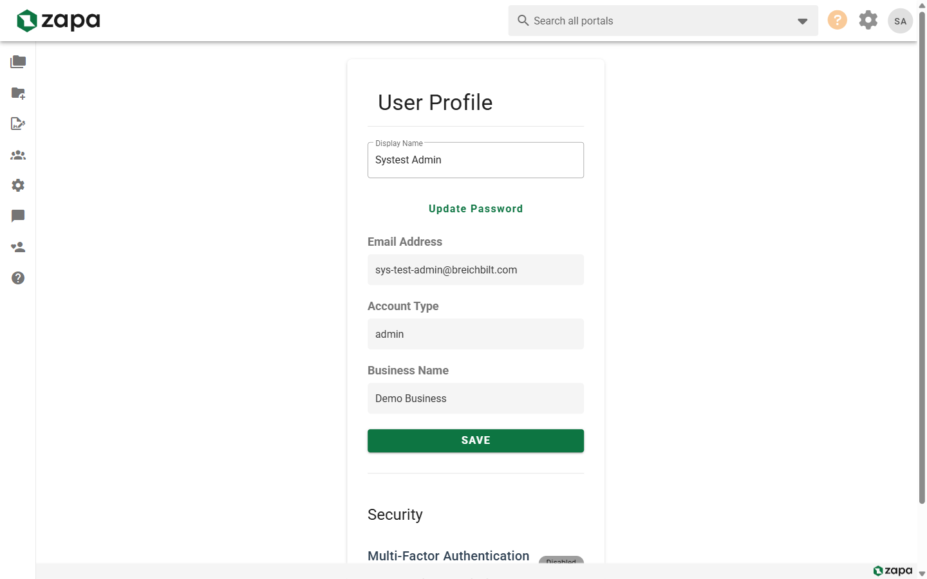927x579 pixels.
Task: Click the footer Zapa logo
Action: pyautogui.click(x=893, y=571)
